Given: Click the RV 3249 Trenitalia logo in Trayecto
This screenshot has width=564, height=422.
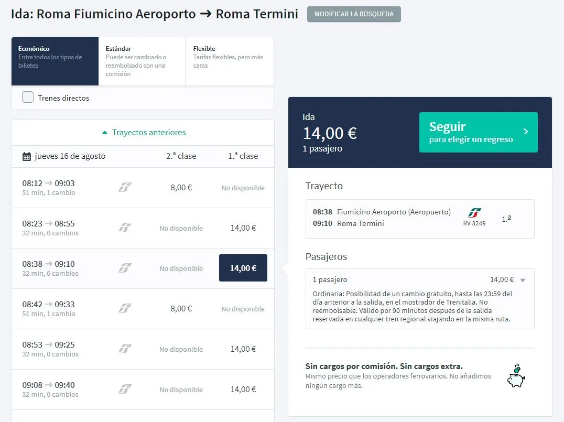Looking at the screenshot, I should [474, 213].
